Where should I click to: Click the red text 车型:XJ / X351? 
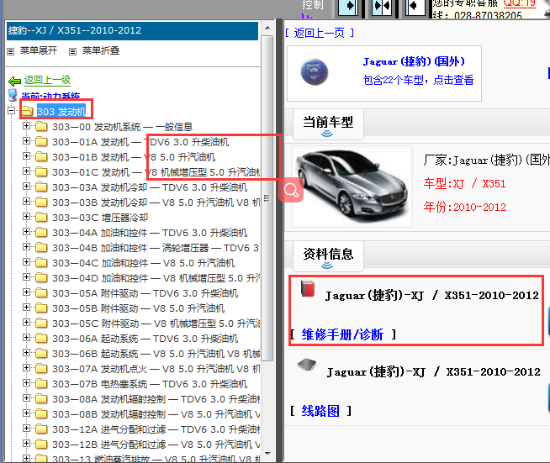tap(464, 184)
